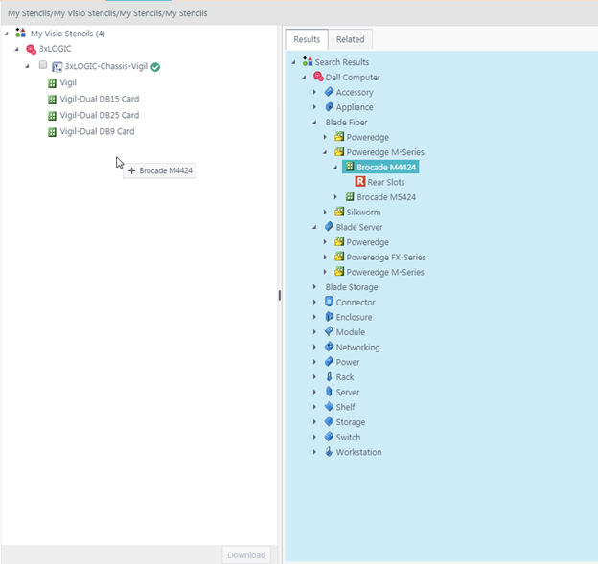The image size is (598, 564).
Task: Select the Silkworm label
Action: pyautogui.click(x=363, y=212)
